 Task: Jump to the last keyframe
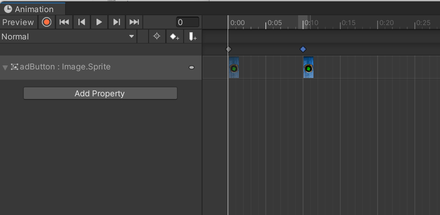pos(134,22)
